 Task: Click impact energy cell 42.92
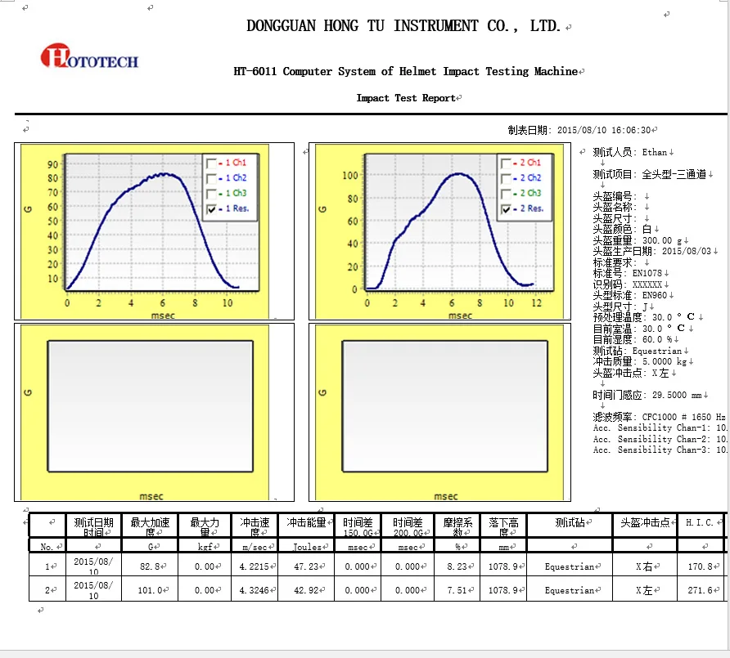[x=306, y=590]
